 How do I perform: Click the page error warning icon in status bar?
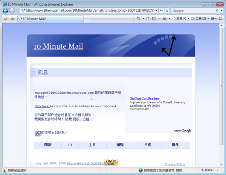(x=5, y=170)
